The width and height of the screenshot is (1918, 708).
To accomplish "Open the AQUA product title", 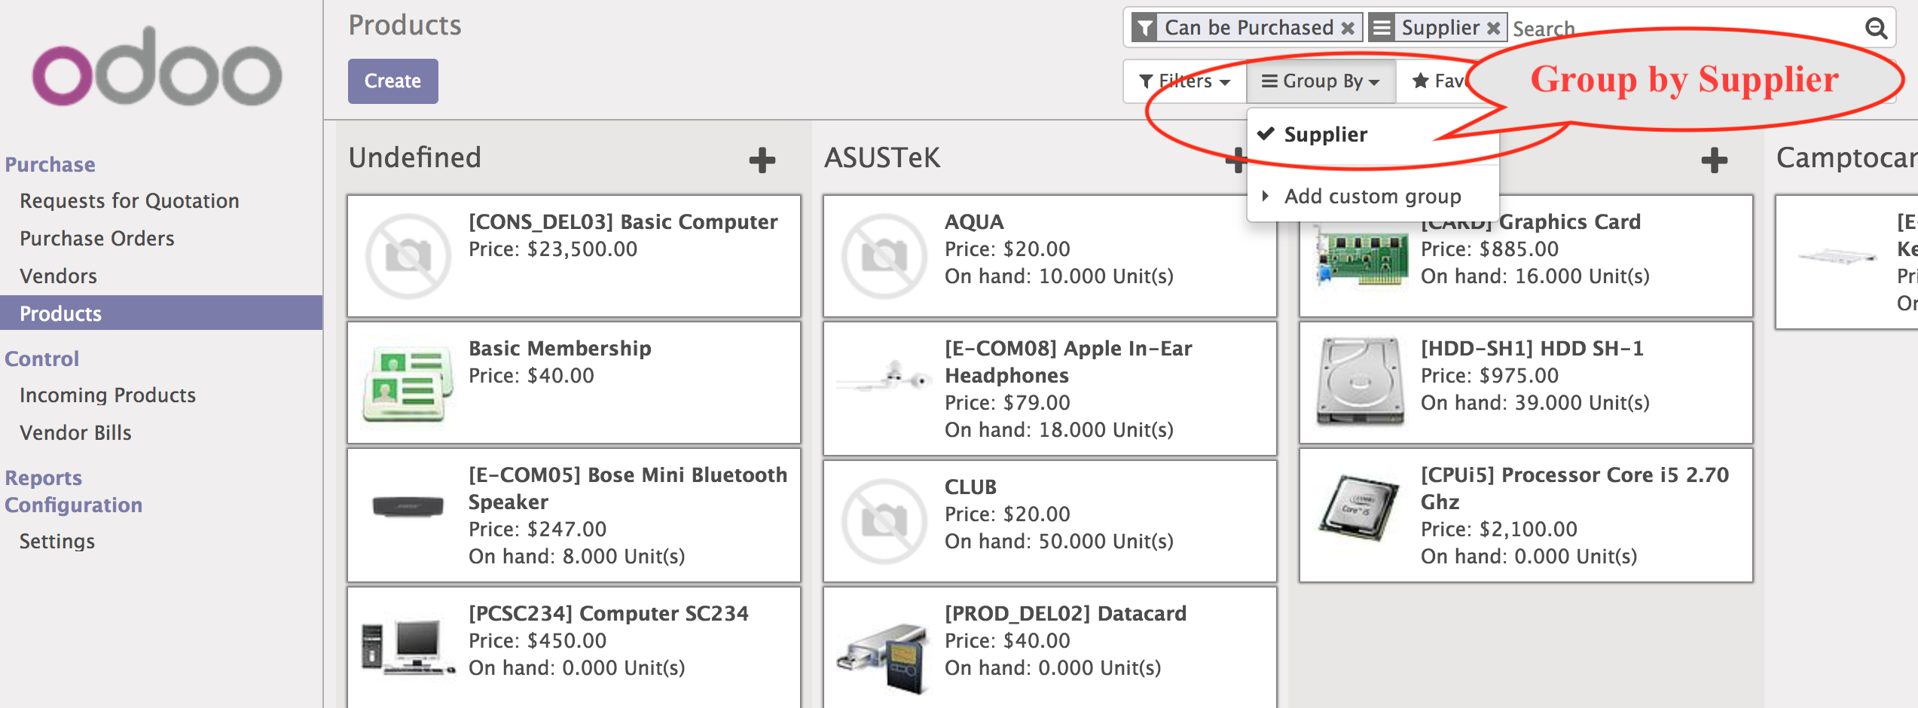I will click(974, 222).
